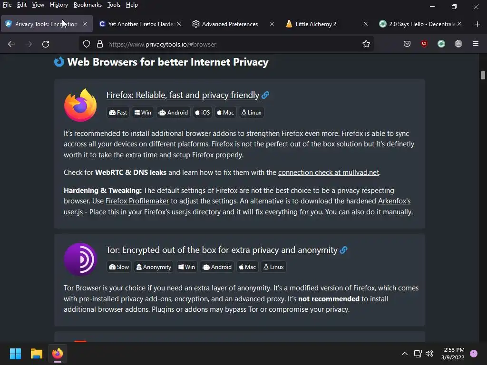
Task: Open the Firefox hamburger menu
Action: tap(475, 44)
